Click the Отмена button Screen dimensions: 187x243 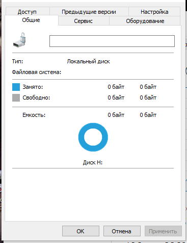pos(122,231)
